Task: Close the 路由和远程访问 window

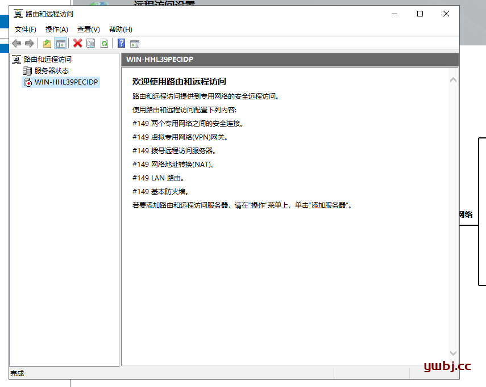Action: tap(446, 14)
